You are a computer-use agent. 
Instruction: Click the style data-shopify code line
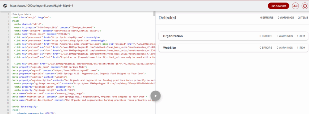click(24, 107)
